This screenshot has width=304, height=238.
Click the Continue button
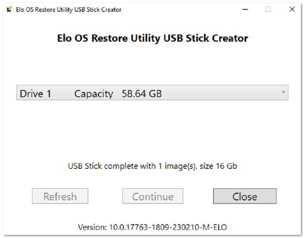(x=152, y=196)
